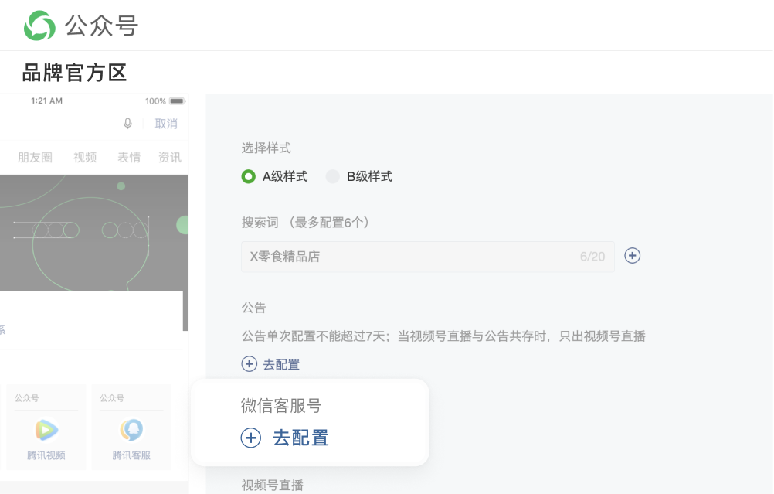Viewport: 774px width, 494px height.
Task: Click the X零食精品店 keyword input field
Action: tap(386, 255)
